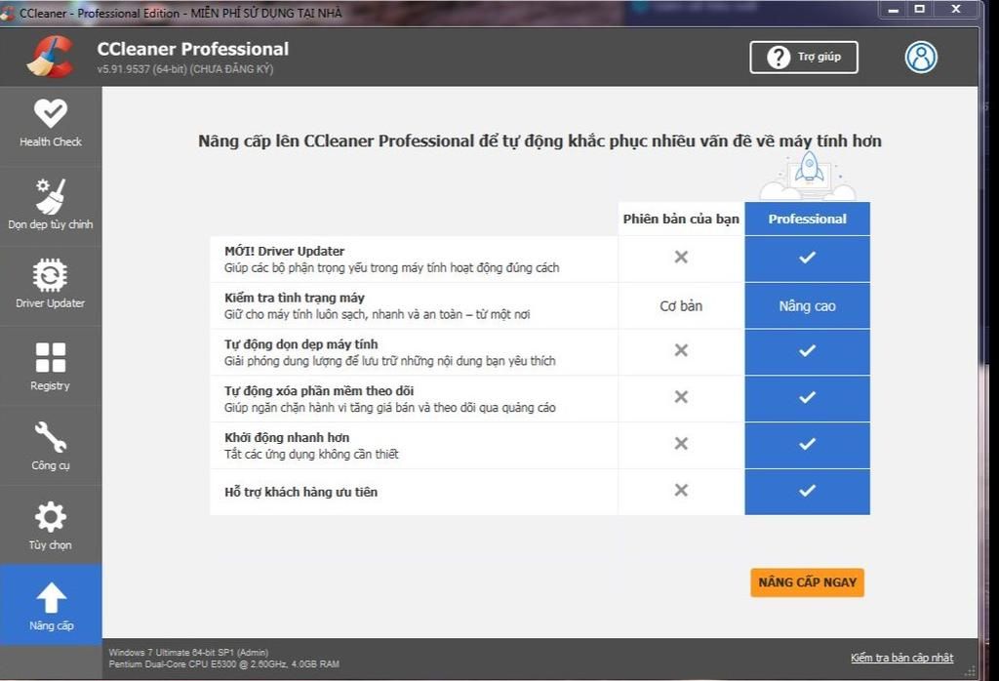Click the CCleaner title bar icon
The height and width of the screenshot is (681, 999).
coord(8,13)
